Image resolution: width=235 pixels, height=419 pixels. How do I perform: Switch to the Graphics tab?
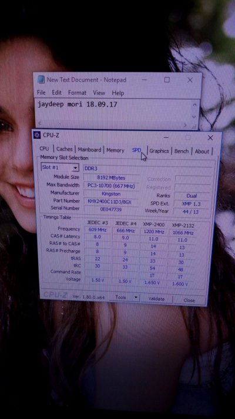pyautogui.click(x=159, y=151)
